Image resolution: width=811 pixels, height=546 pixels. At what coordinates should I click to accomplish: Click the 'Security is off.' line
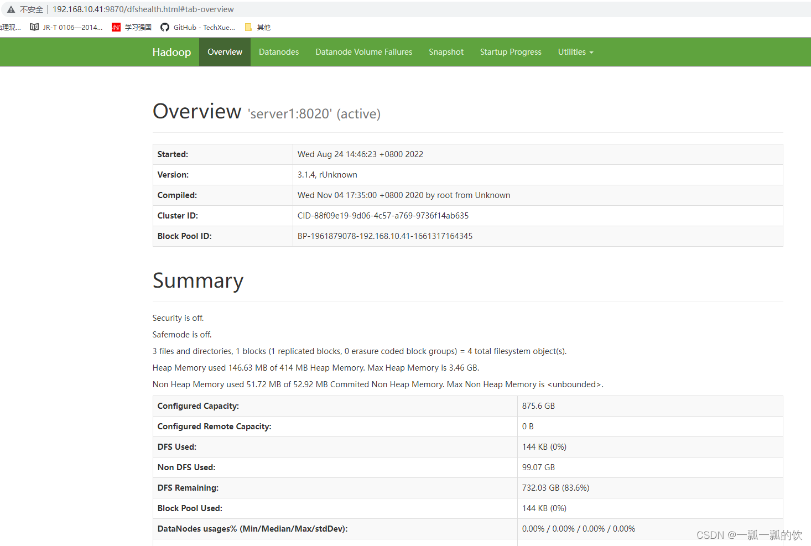[178, 318]
